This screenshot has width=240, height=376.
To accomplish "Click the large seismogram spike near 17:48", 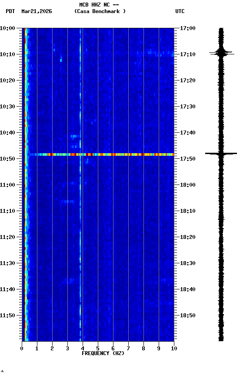I will tap(221, 154).
